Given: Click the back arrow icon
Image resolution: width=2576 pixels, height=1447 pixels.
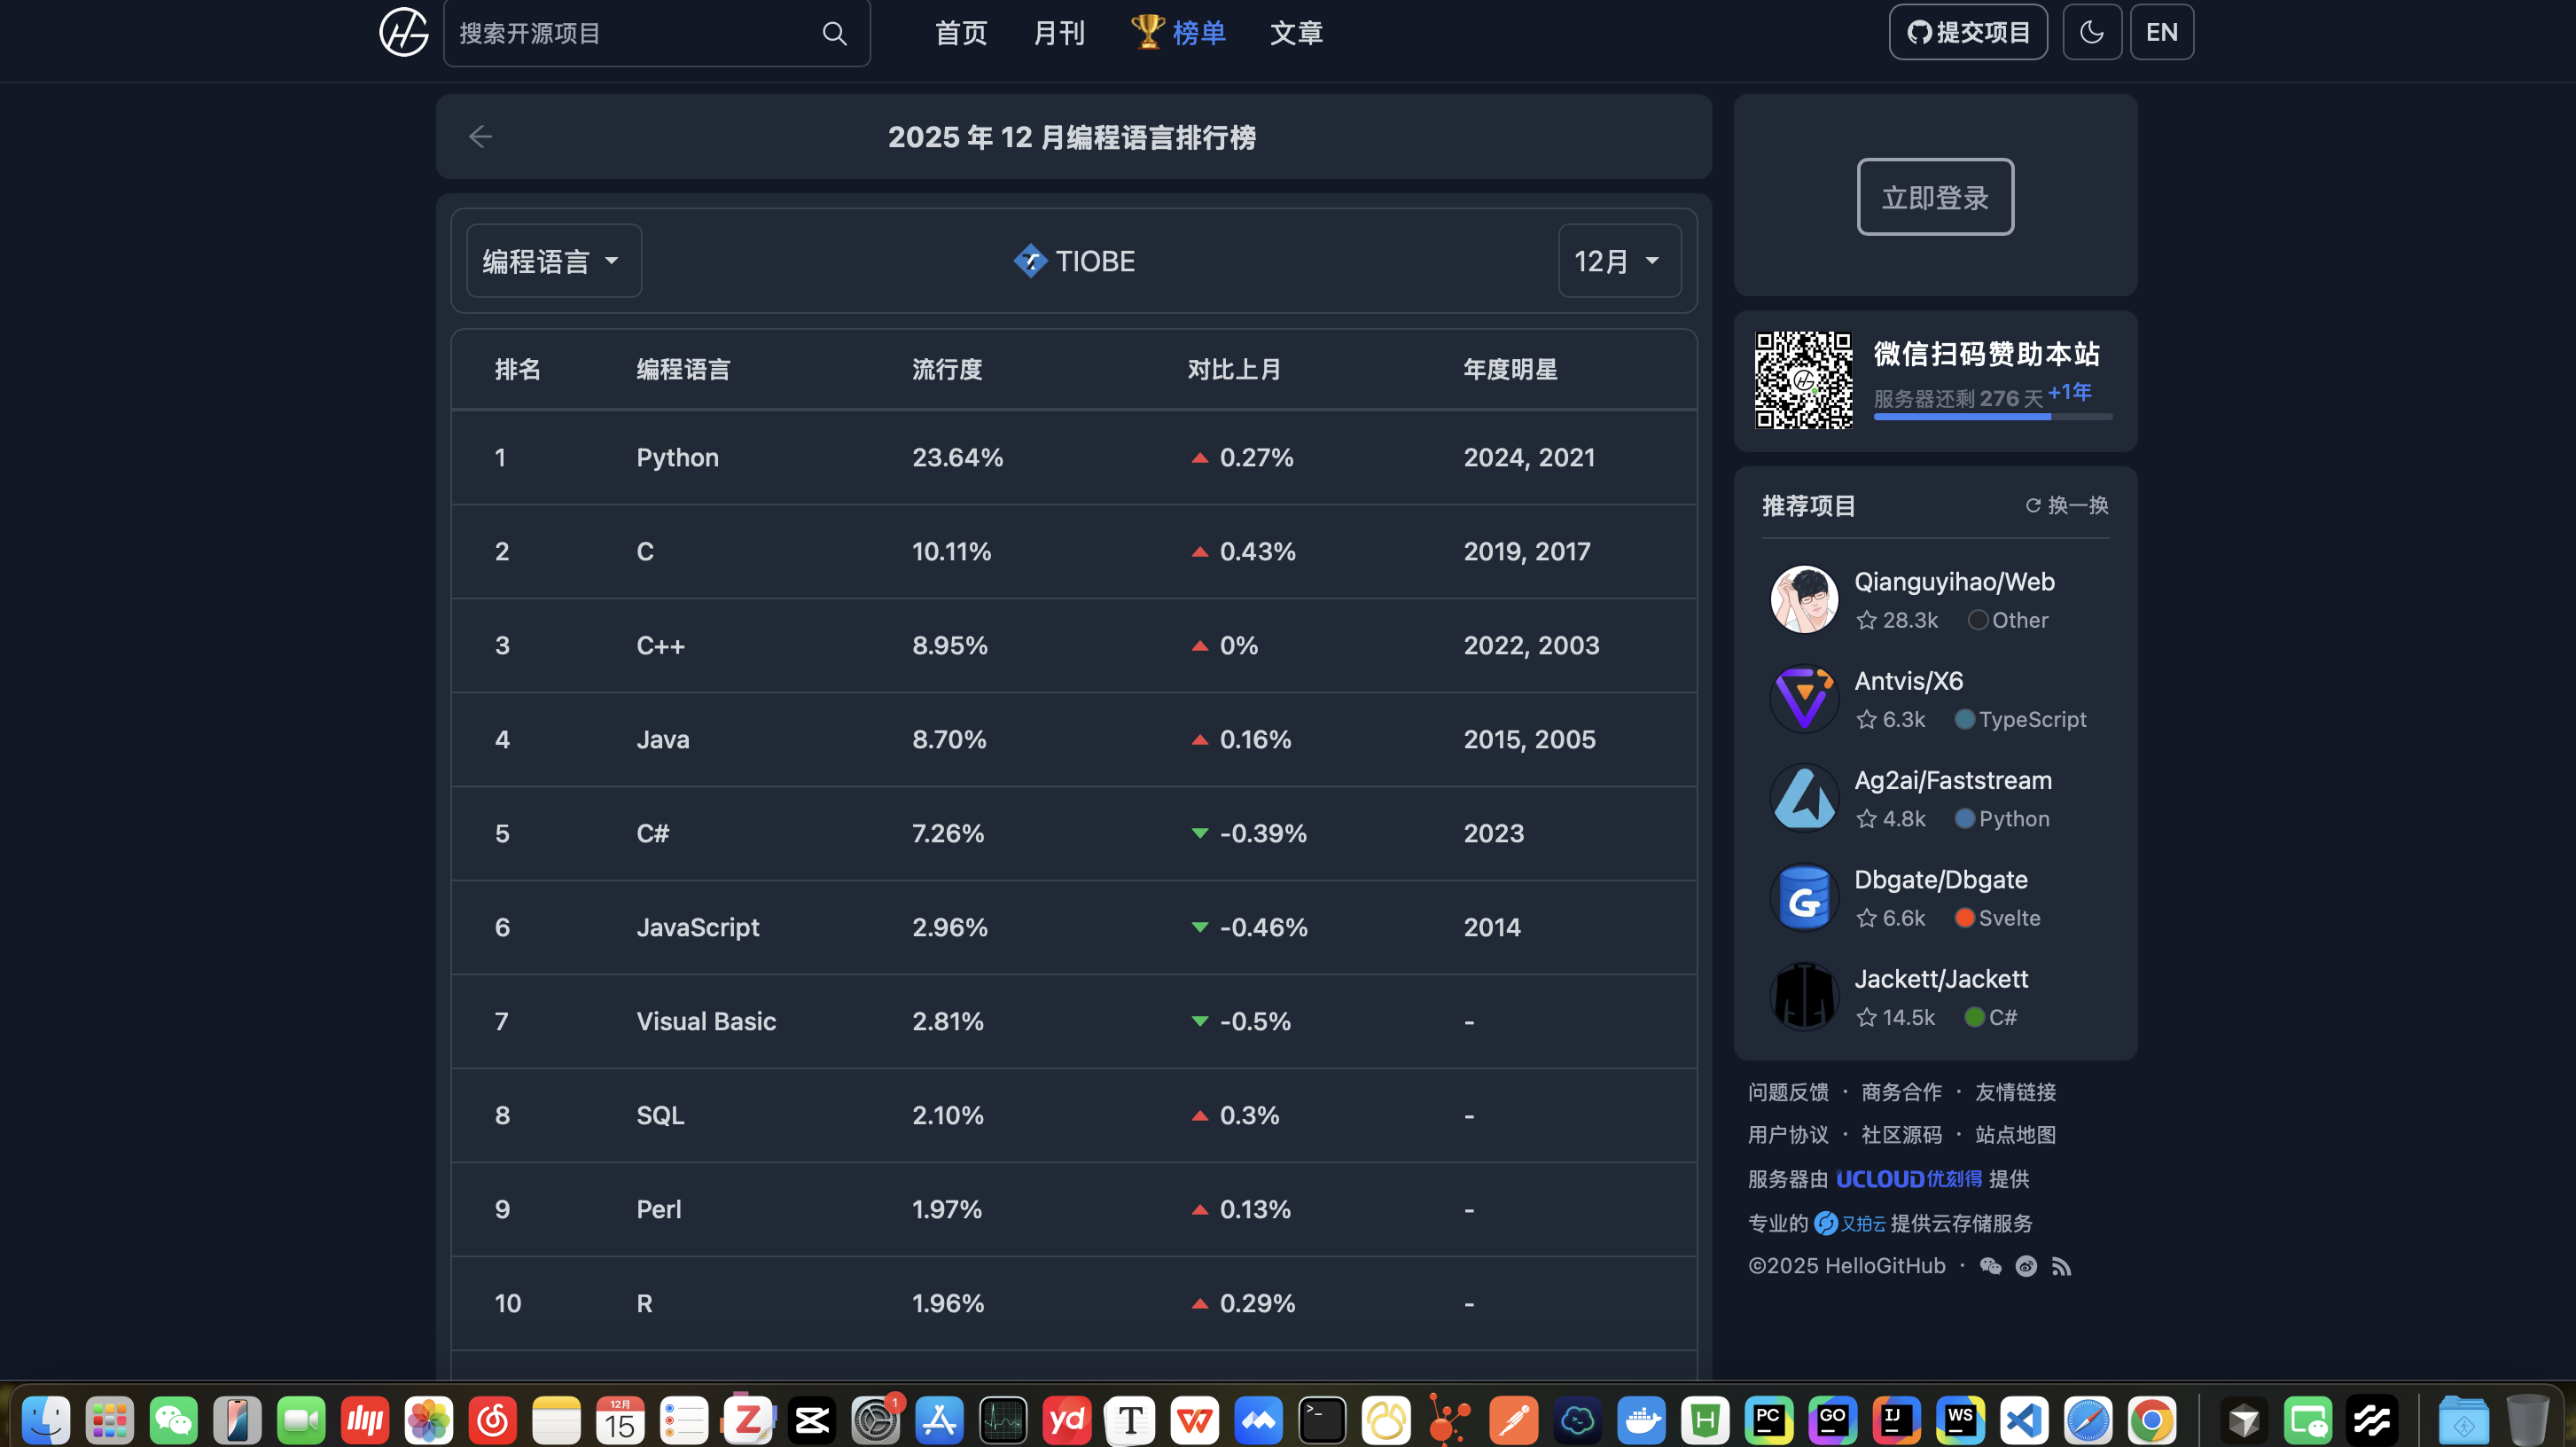Looking at the screenshot, I should pyautogui.click(x=480, y=137).
